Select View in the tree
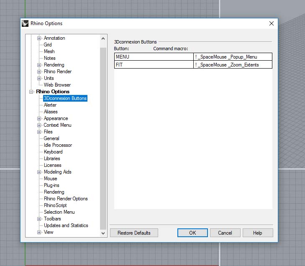The height and width of the screenshot is (266, 305). pos(49,232)
